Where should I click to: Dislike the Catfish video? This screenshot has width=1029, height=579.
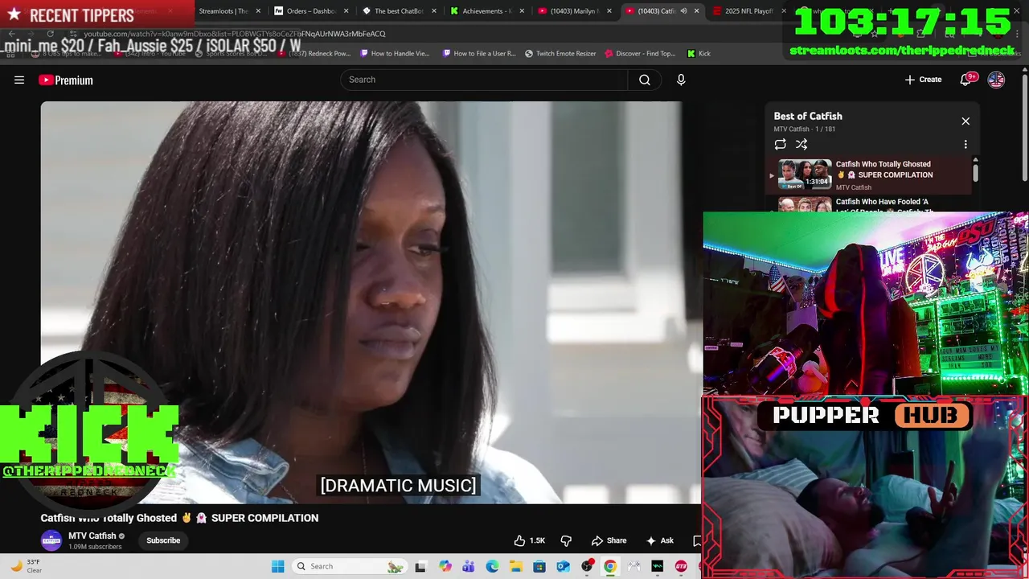click(x=566, y=540)
